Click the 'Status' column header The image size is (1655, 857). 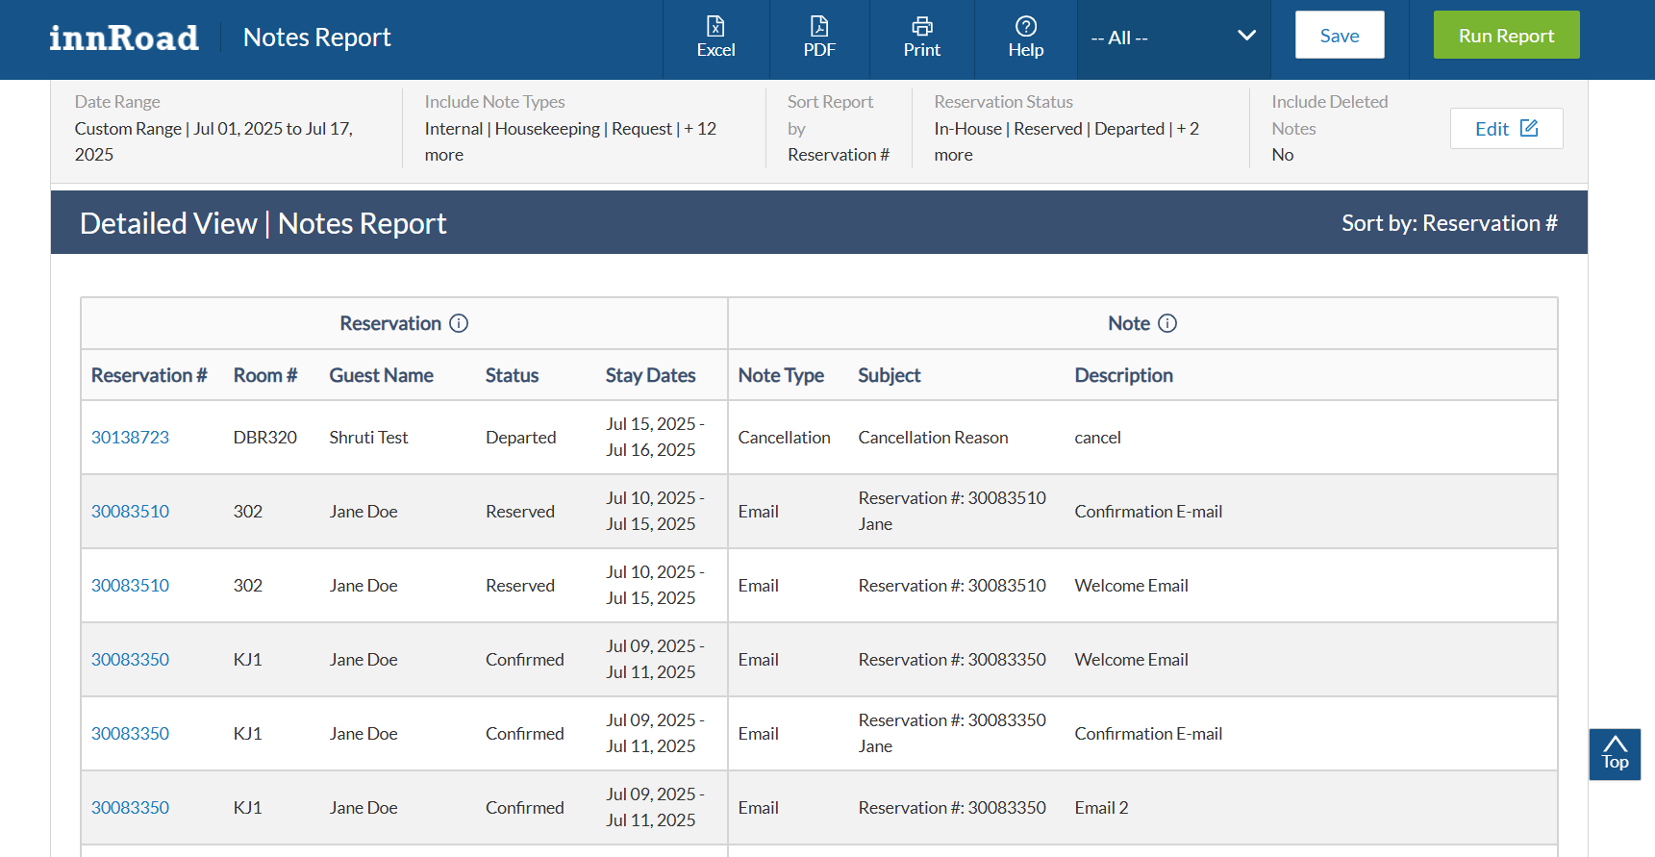click(x=512, y=375)
